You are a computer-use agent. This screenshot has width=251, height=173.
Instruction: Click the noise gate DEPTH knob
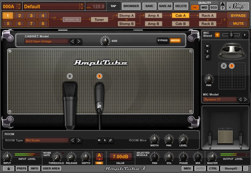[x=86, y=157]
